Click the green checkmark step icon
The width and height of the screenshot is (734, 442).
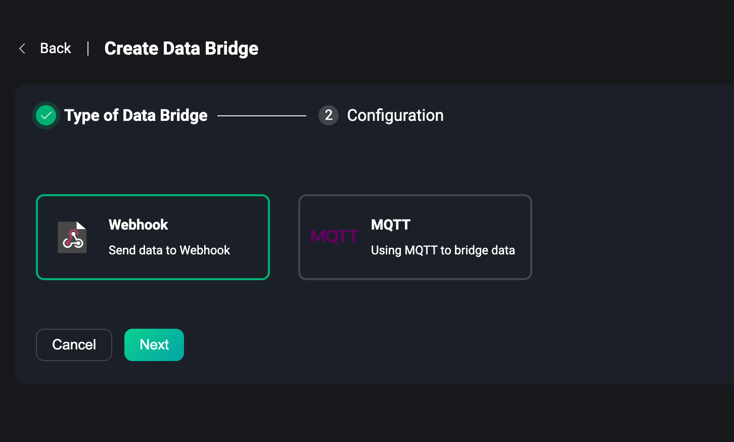tap(46, 115)
